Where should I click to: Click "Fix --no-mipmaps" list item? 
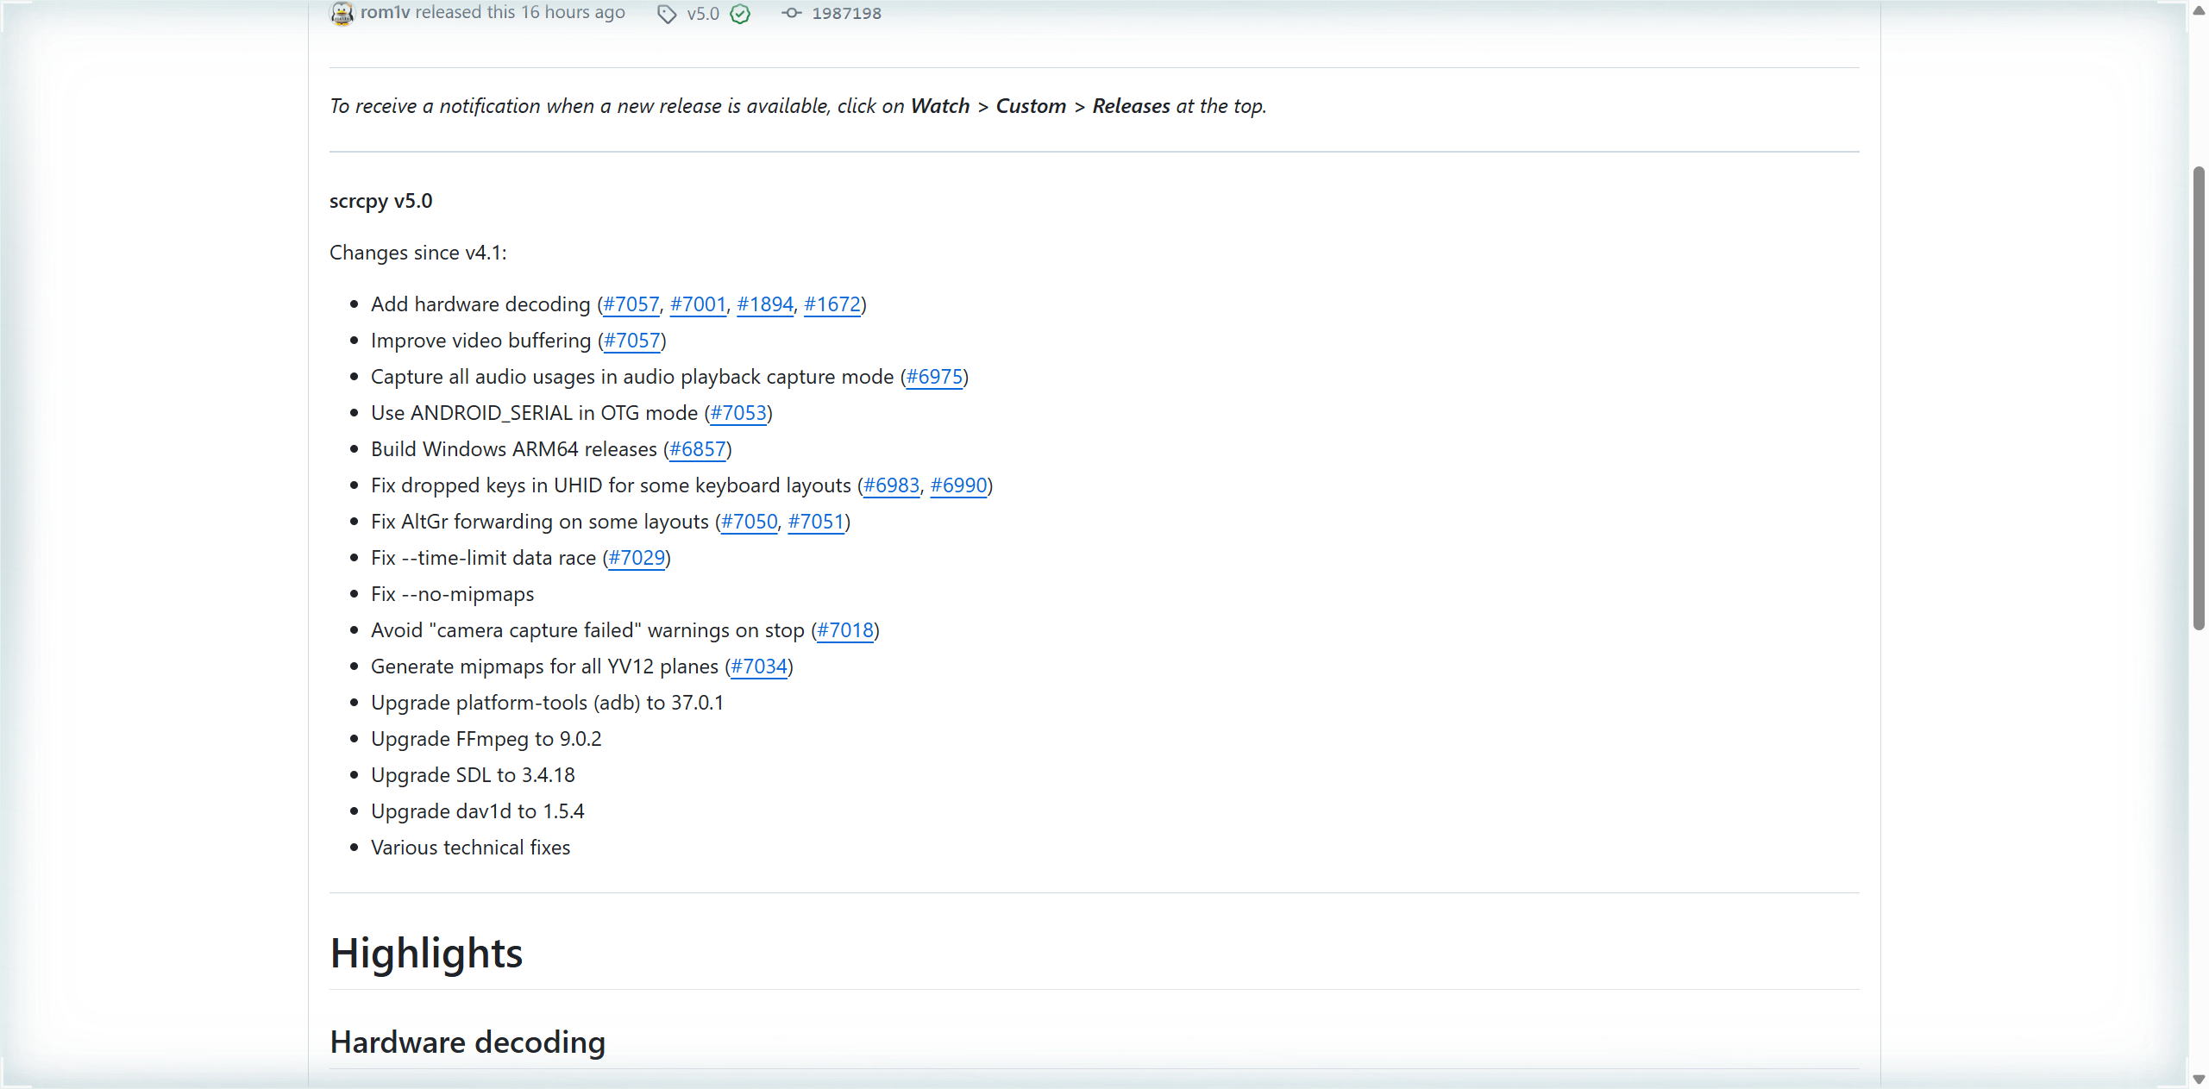click(x=452, y=594)
